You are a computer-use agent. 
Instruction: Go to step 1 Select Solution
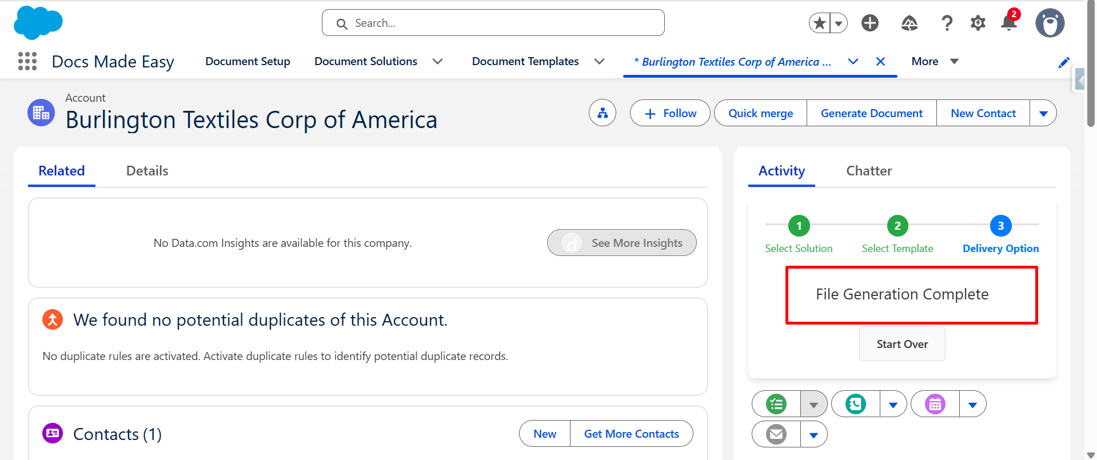click(799, 234)
